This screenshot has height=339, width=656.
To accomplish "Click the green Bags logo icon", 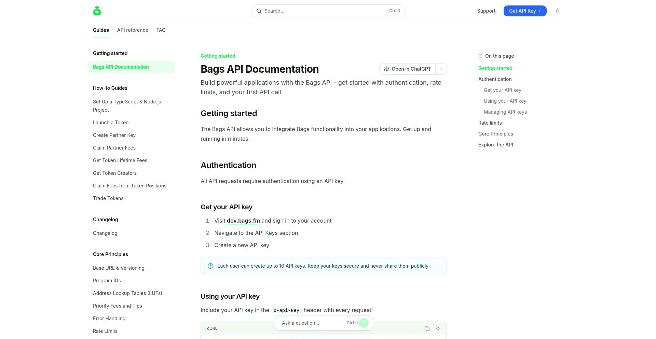I will coord(97,11).
